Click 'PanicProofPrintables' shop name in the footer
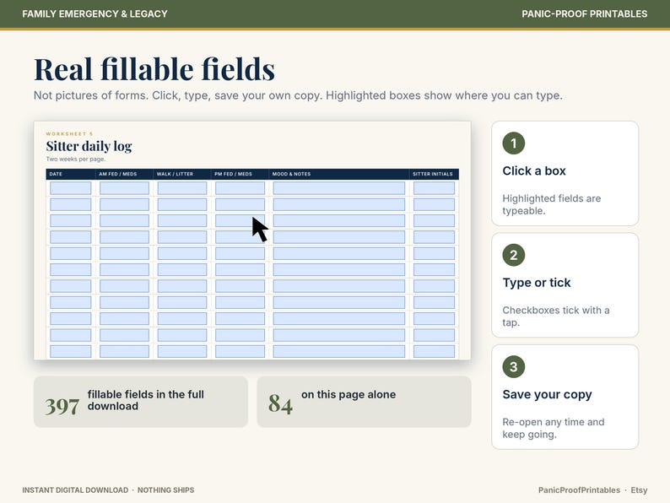The image size is (670, 503). tap(579, 490)
